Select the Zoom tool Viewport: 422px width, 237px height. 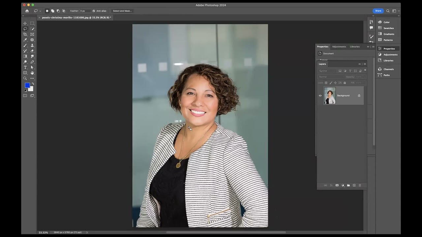pos(25,78)
